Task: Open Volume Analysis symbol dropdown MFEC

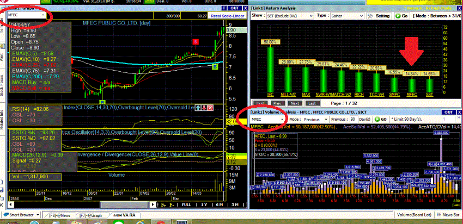Action: click(x=269, y=120)
